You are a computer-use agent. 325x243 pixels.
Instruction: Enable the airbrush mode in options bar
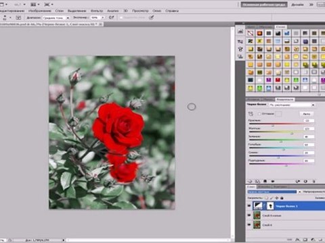[x=111, y=18]
